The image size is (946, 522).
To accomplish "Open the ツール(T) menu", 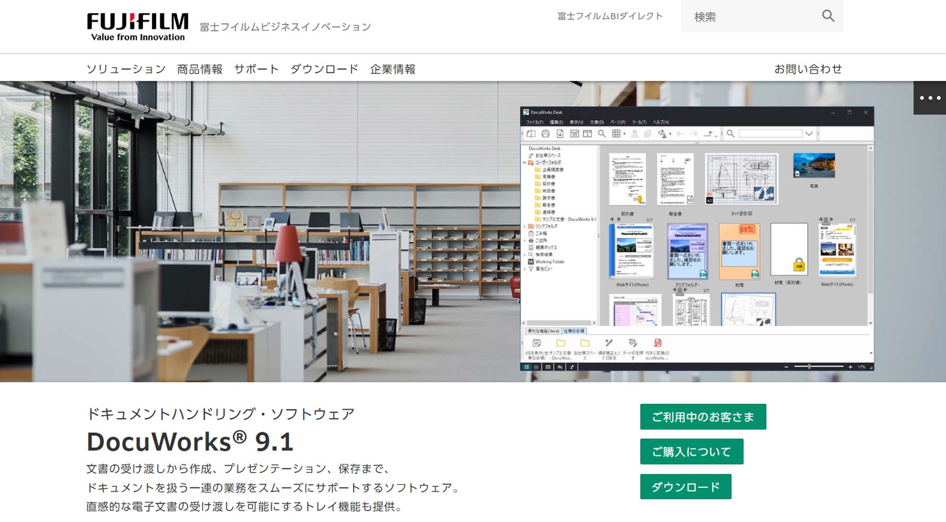I will 639,122.
